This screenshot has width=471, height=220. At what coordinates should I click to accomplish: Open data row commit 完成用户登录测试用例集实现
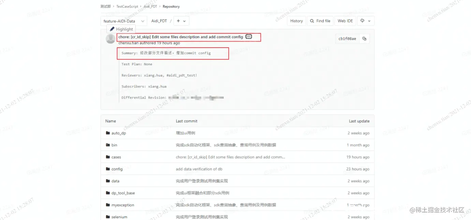pyautogui.click(x=202, y=181)
